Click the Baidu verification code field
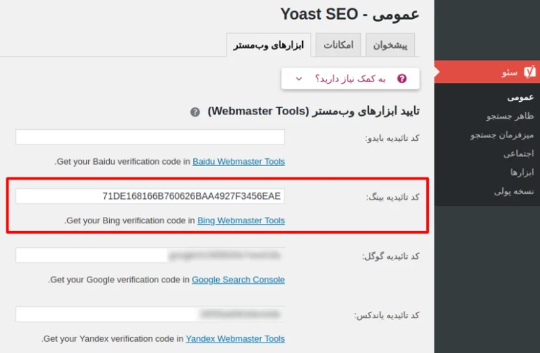 point(150,137)
